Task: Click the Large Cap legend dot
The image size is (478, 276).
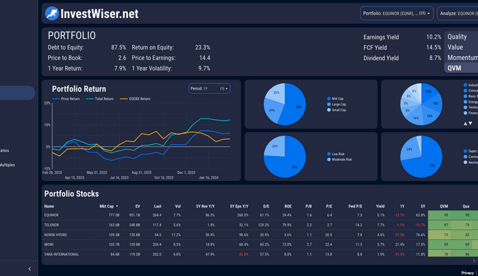Action: (329, 104)
